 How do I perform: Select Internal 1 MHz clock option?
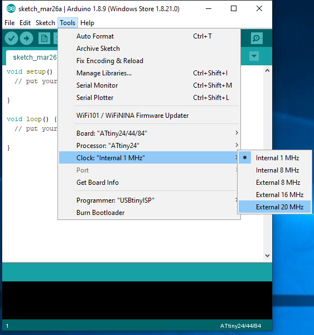275,158
